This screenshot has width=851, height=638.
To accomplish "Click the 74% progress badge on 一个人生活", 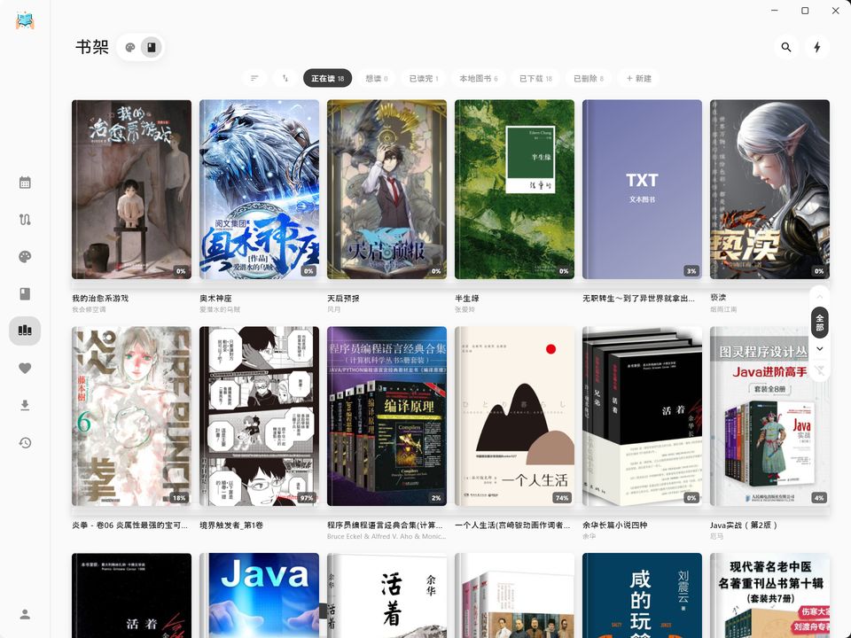I will (x=562, y=497).
